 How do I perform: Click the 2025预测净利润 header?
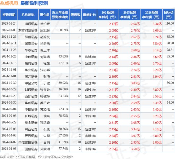tap(130, 15)
